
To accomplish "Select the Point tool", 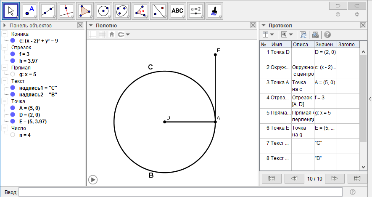I will 29,11.
